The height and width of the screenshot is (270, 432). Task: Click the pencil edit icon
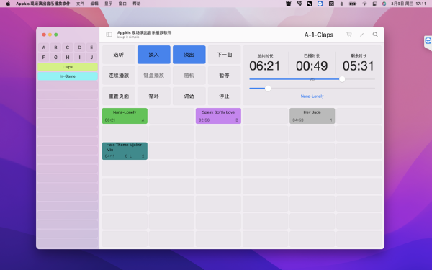362,35
